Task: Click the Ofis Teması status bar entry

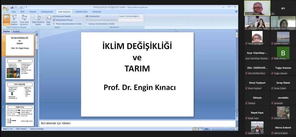Action: point(21,129)
